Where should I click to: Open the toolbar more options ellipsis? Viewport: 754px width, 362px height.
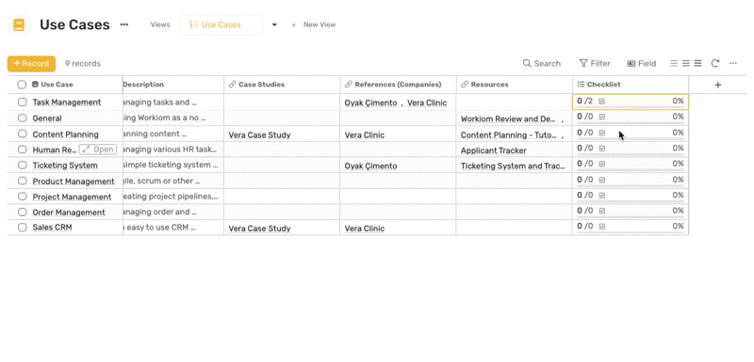click(733, 63)
